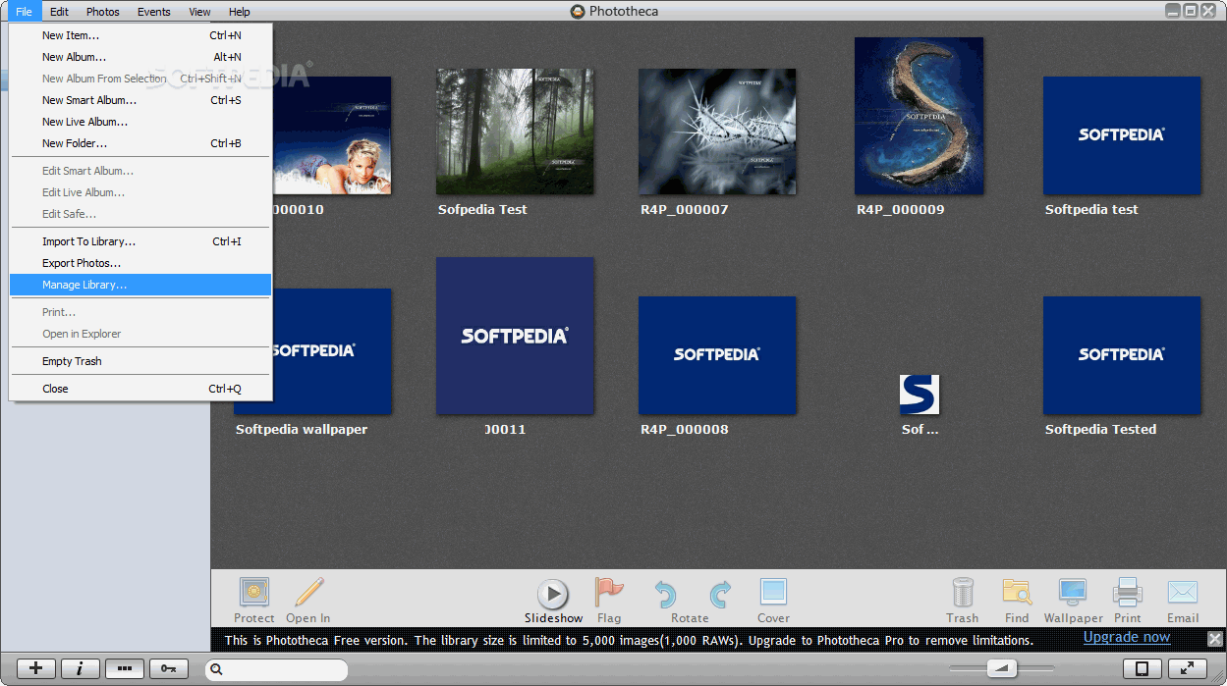Click the single-view square button
Image resolution: width=1227 pixels, height=686 pixels.
pos(1143,668)
